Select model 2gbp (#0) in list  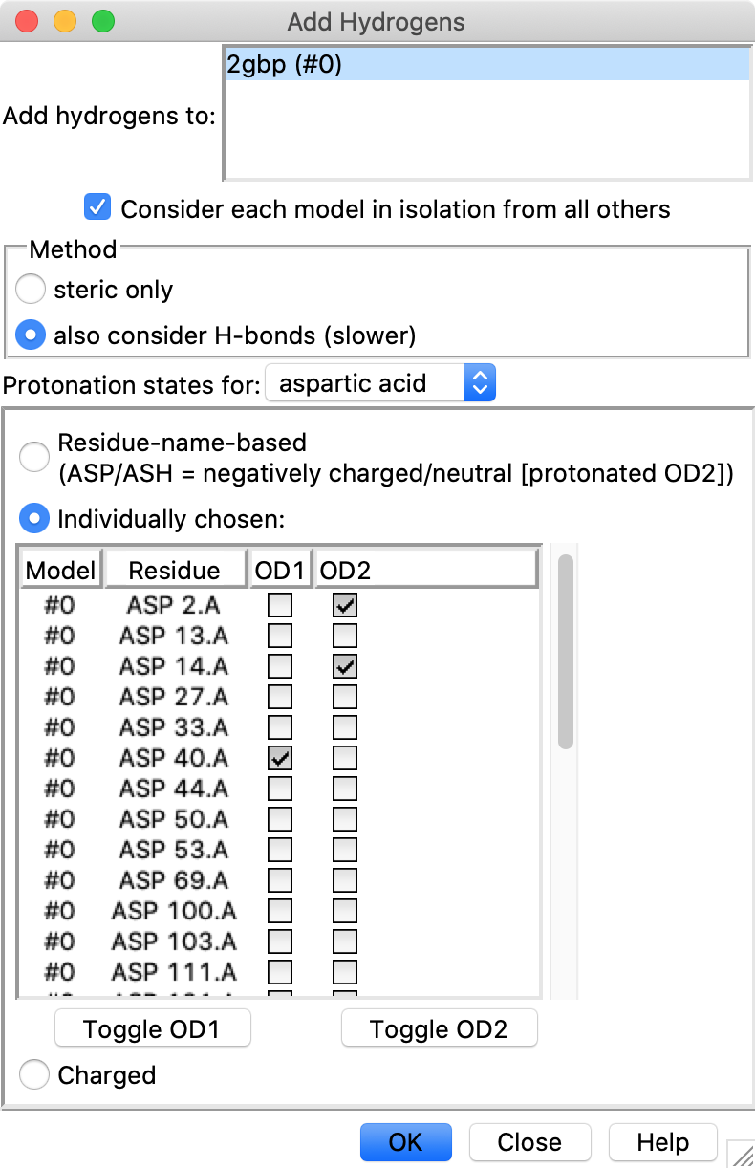coord(485,65)
